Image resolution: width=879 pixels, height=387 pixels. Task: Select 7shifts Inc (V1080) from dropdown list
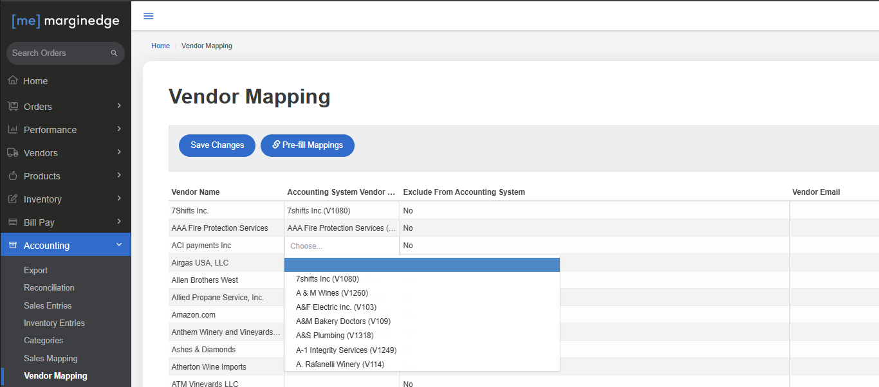[422, 279]
